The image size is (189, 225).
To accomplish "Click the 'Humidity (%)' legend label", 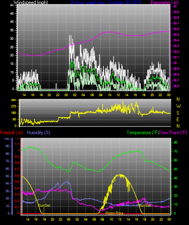I will [x=39, y=133].
